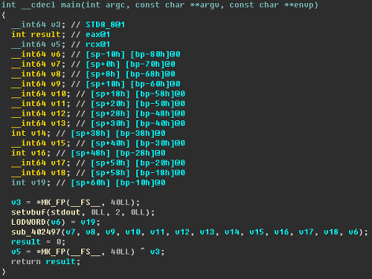
Task: Click MK_FP in the 'v3 = *MK_FP' line
Action: [54, 203]
